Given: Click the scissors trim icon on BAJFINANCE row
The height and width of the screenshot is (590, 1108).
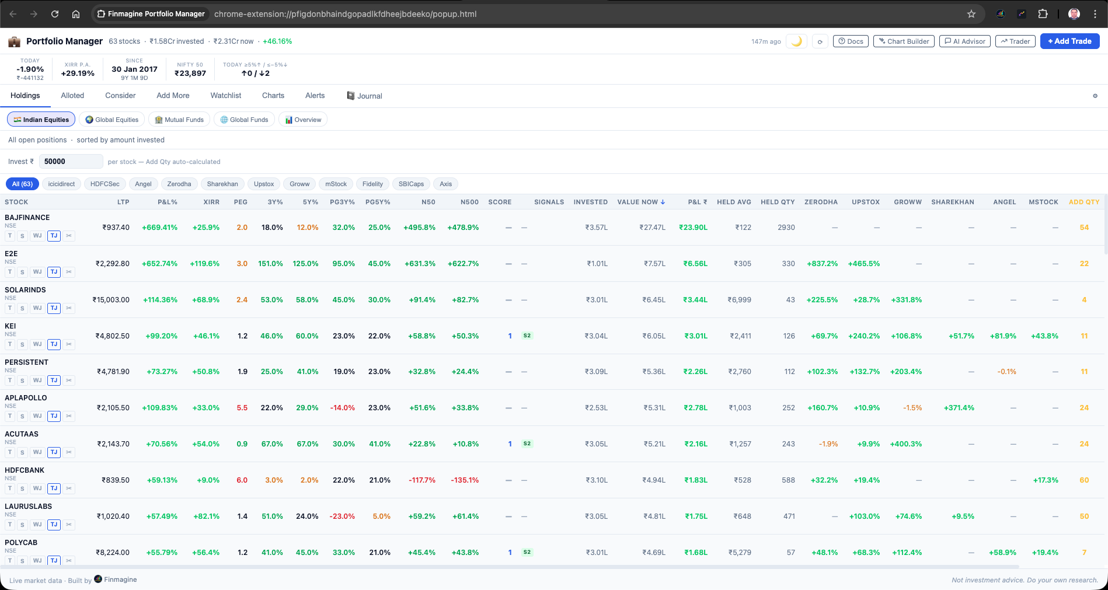Looking at the screenshot, I should click(68, 236).
